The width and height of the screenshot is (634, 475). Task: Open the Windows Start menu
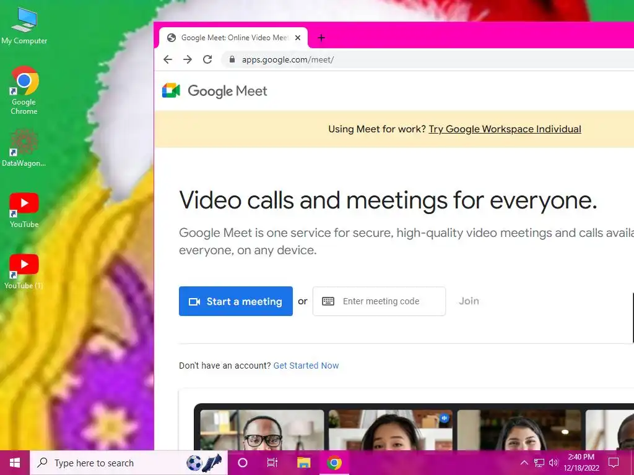15,463
